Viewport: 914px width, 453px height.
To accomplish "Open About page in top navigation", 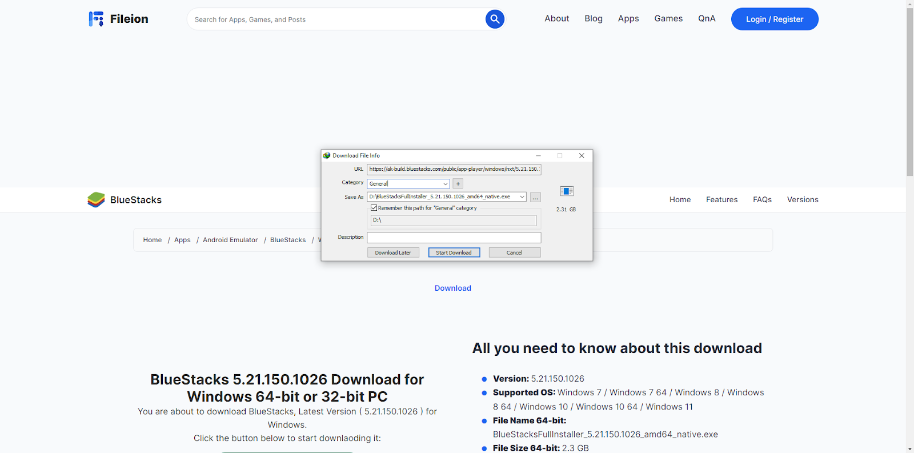I will point(557,19).
